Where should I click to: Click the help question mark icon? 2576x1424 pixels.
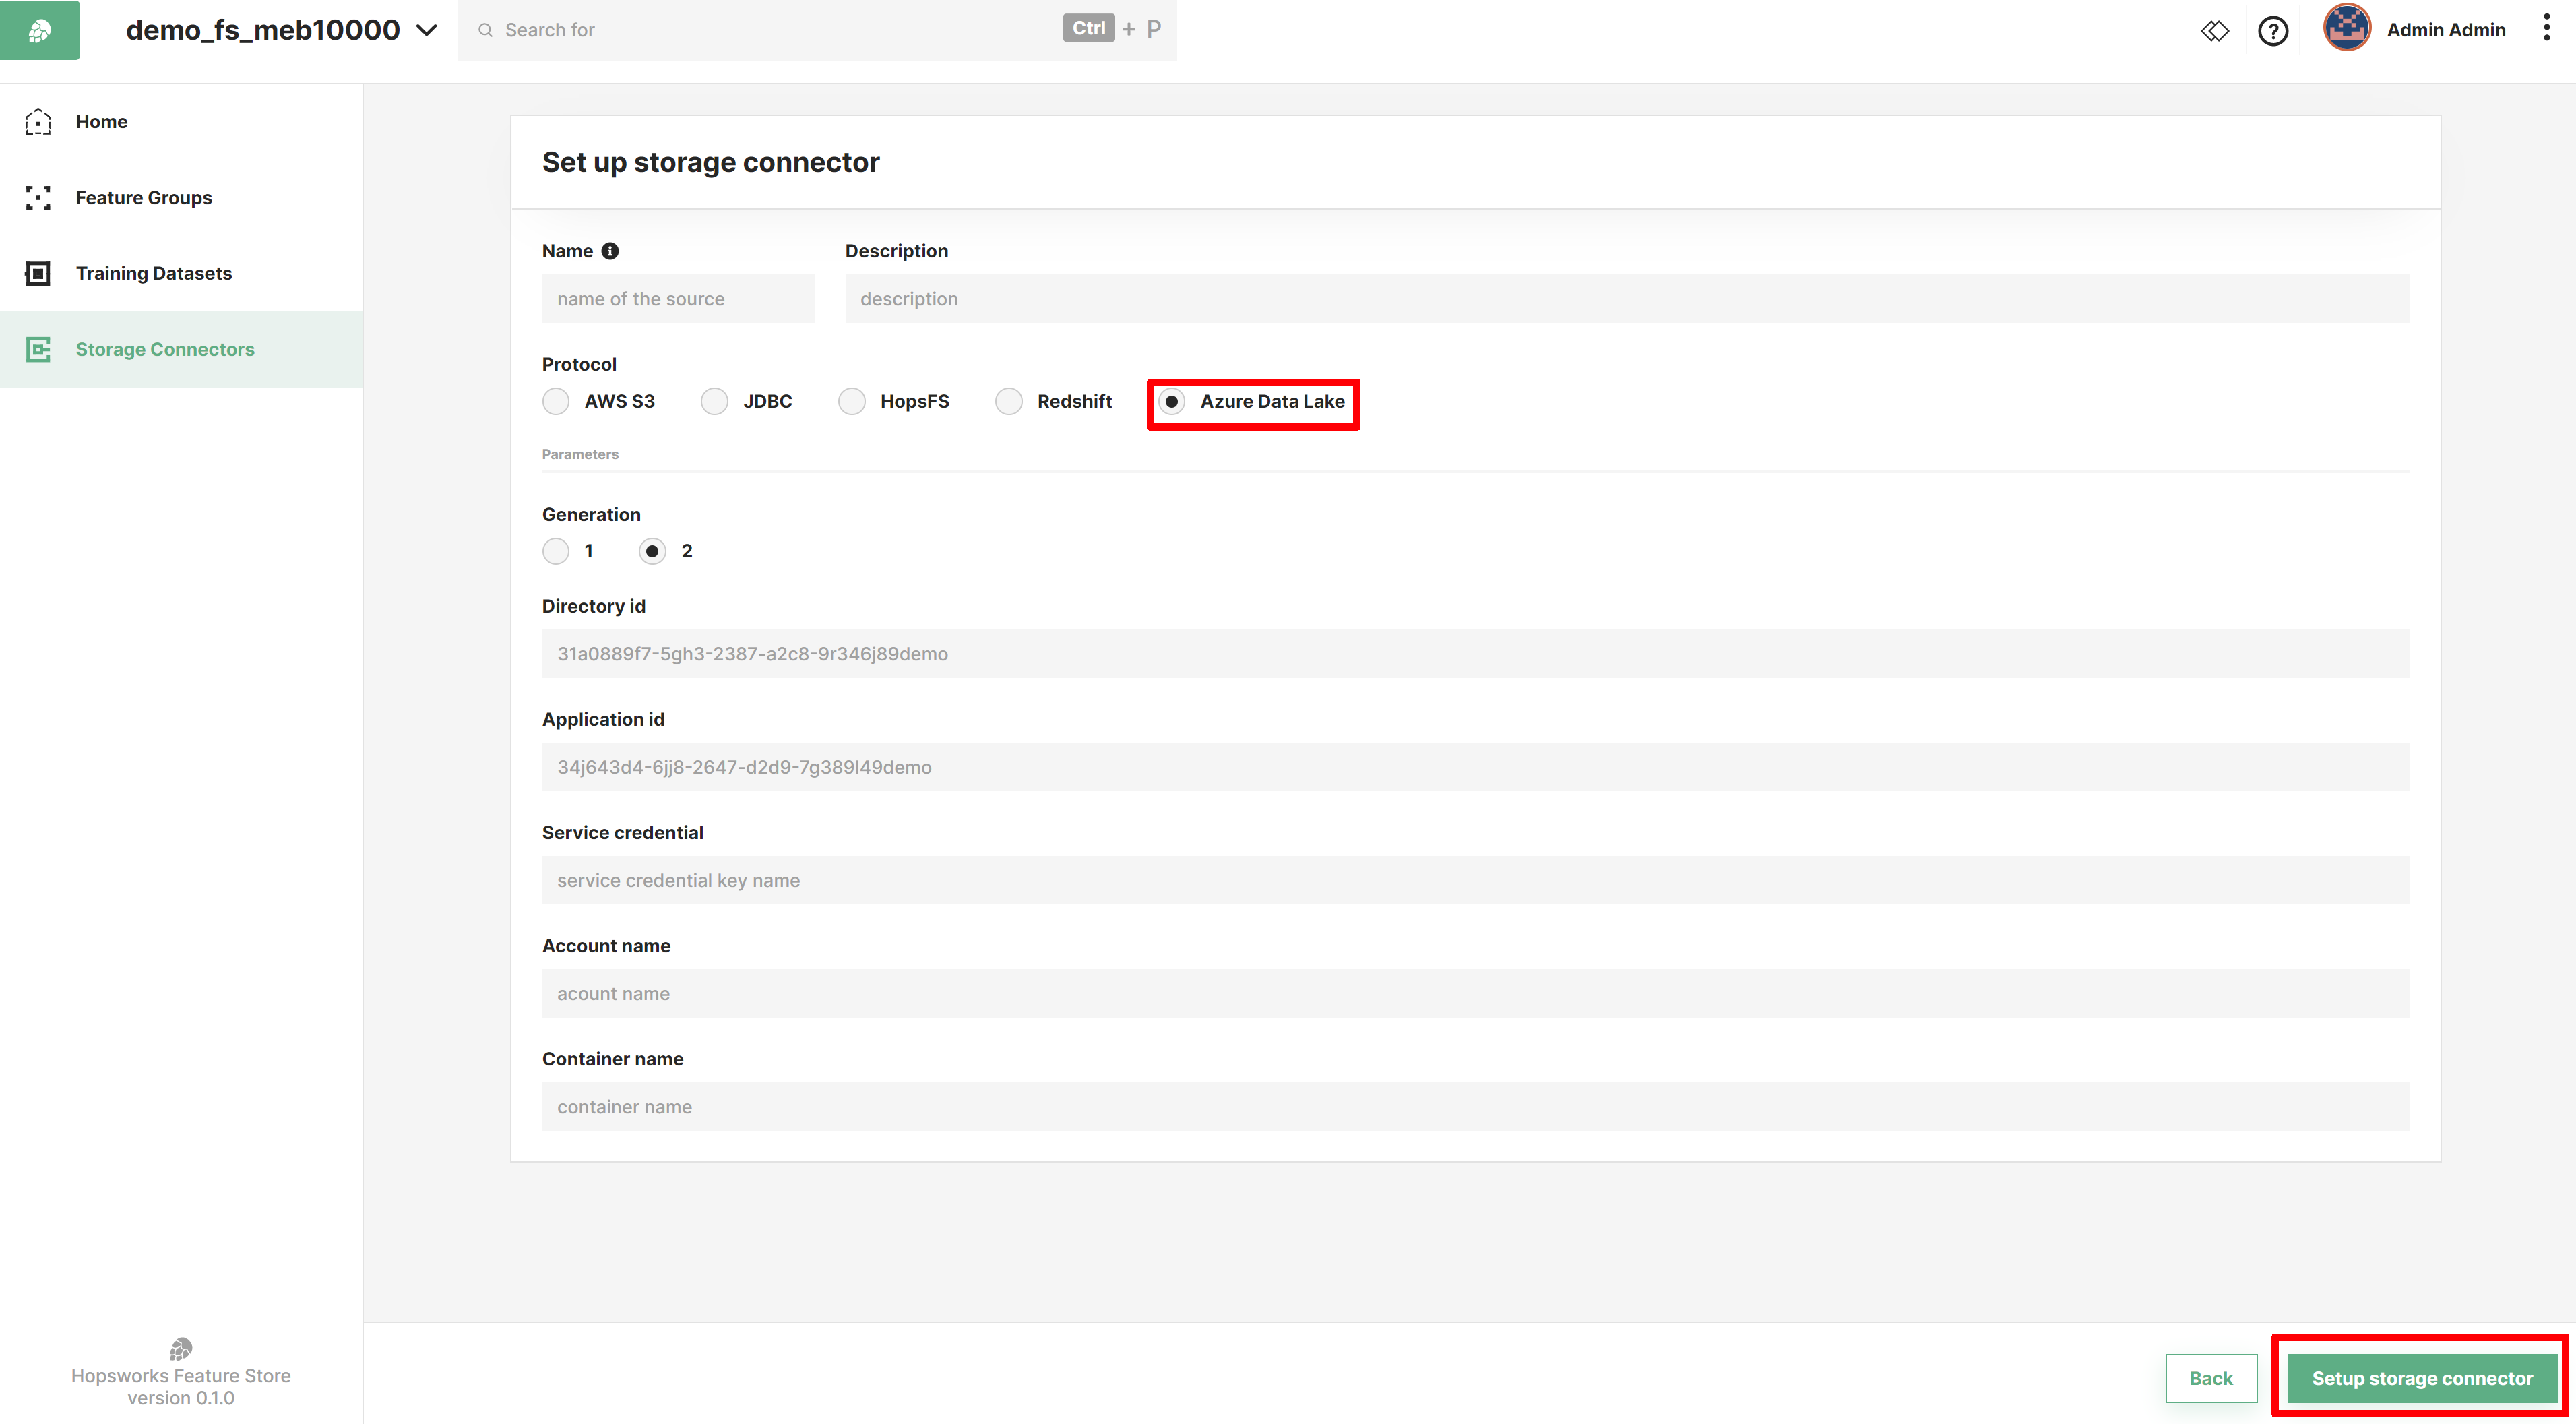click(2273, 30)
